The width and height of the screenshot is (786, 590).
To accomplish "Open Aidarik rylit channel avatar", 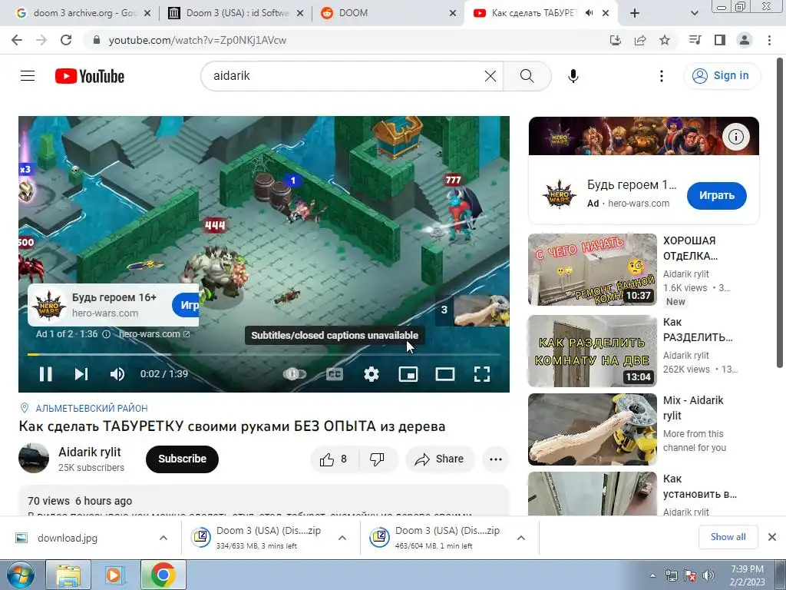I will tap(34, 458).
